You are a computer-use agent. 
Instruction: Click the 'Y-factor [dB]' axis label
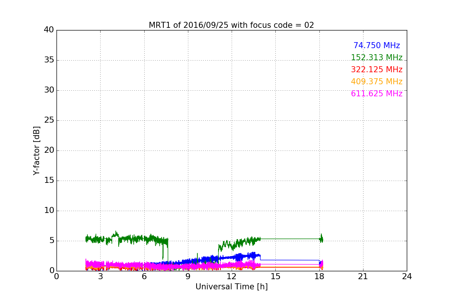point(37,150)
